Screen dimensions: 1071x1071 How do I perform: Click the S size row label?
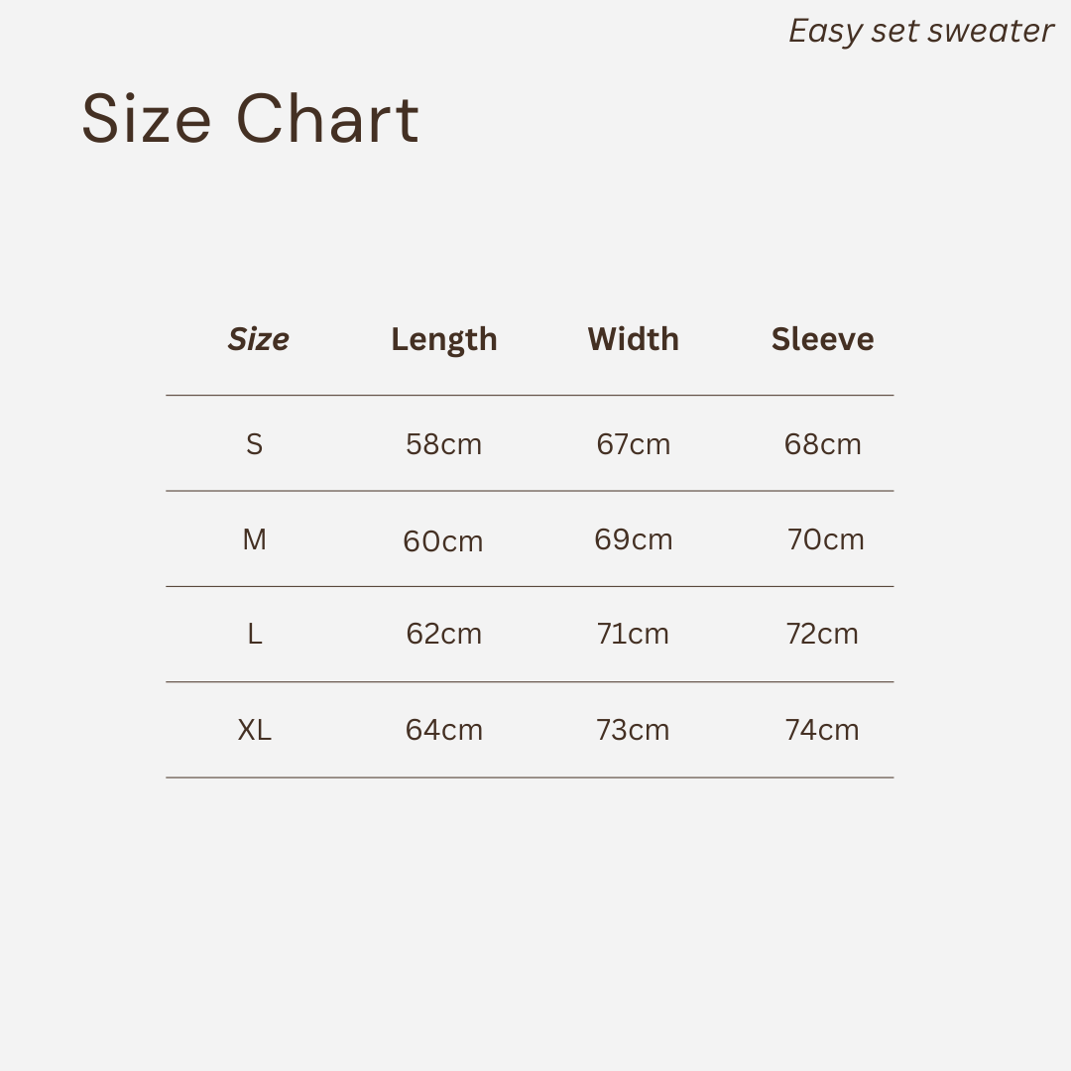[254, 444]
